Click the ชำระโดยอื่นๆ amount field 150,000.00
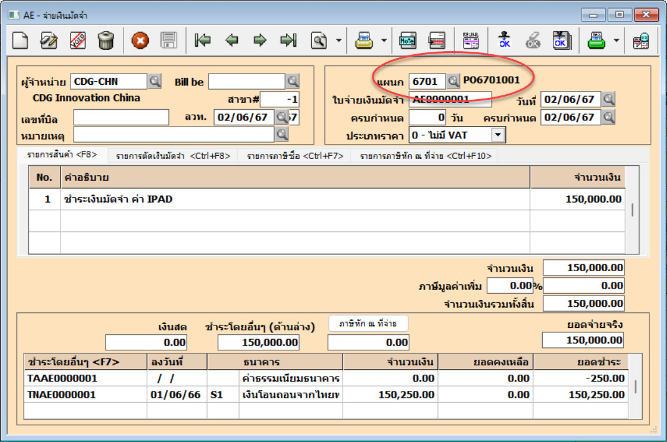The image size is (667, 442). 258,342
